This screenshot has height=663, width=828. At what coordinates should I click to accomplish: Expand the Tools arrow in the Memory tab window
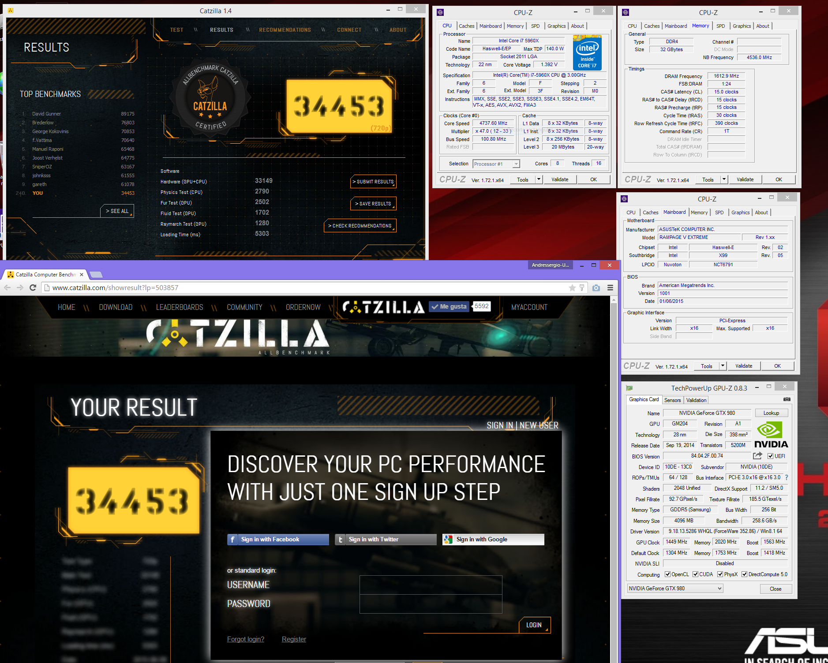724,179
